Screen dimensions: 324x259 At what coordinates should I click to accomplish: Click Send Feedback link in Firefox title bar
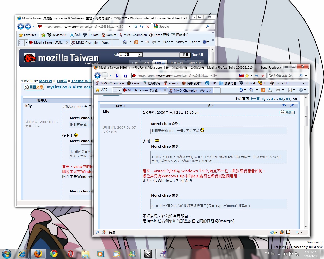(271, 68)
